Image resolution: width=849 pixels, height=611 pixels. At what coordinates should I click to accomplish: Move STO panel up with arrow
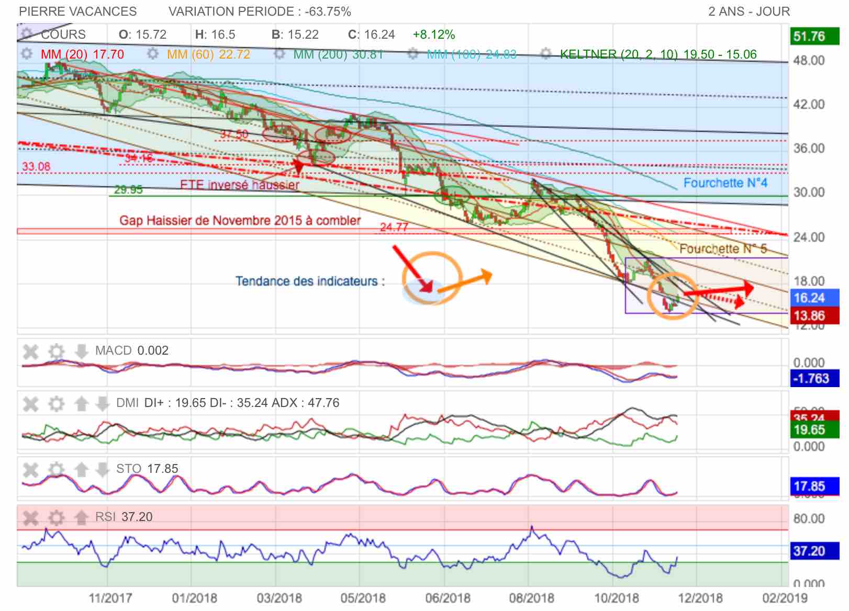point(81,469)
